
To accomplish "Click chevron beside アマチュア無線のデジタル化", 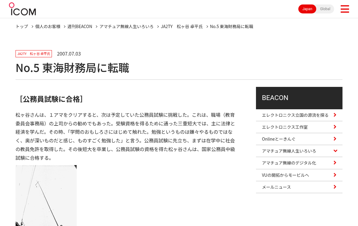I will (335, 163).
